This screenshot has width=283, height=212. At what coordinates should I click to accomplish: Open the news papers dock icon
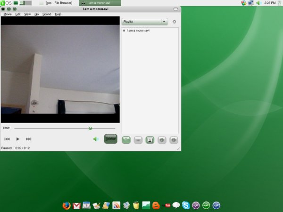126,205
